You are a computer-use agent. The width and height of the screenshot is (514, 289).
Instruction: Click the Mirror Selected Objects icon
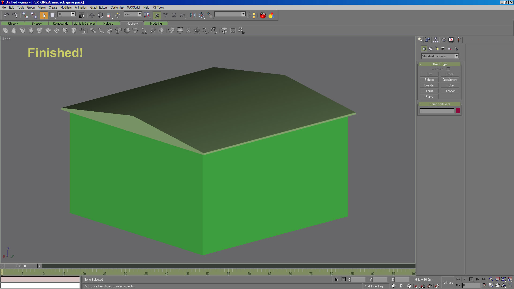(x=192, y=15)
